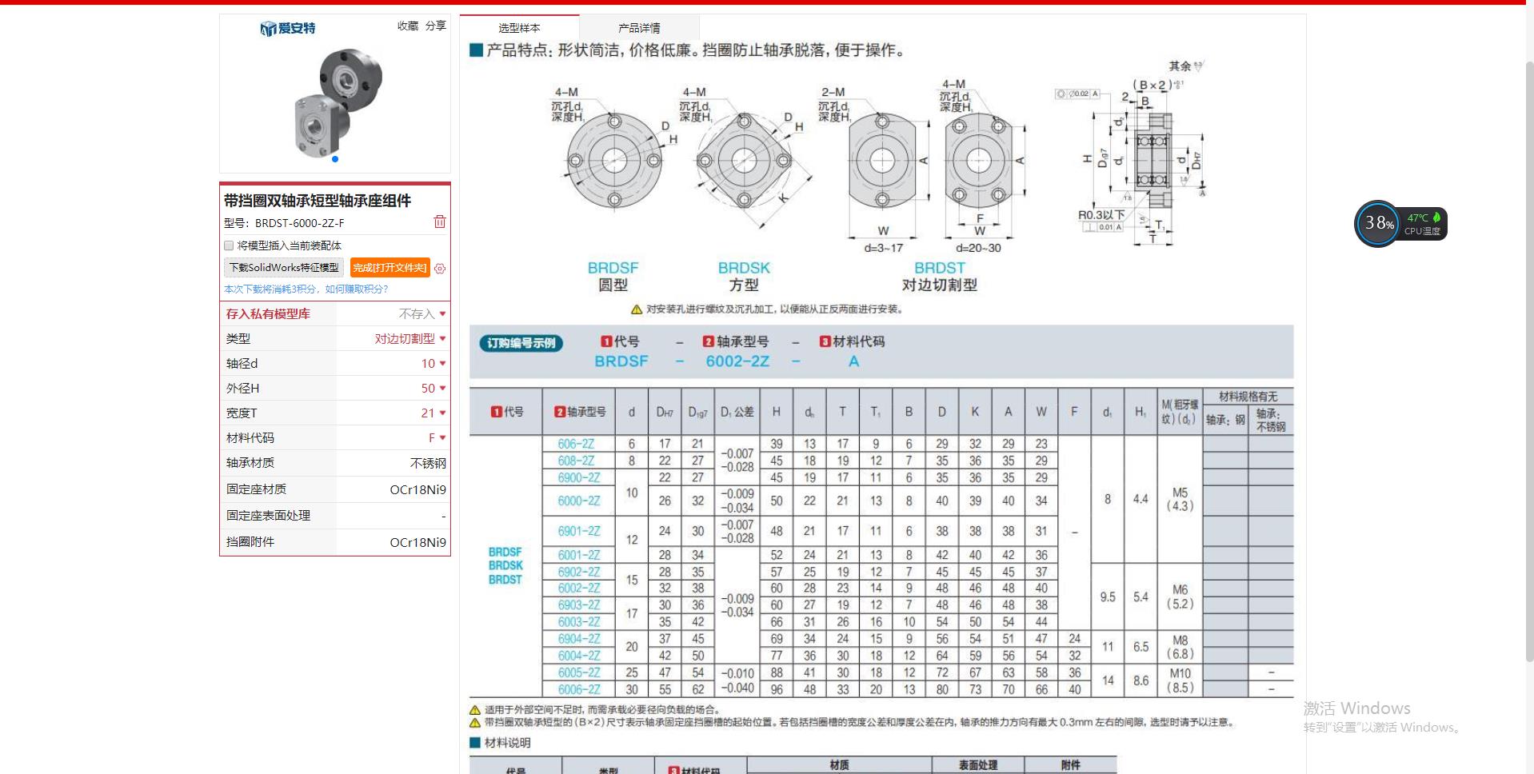The height and width of the screenshot is (774, 1534).
Task: Click bearing model 6903-2Z in table
Action: pos(579,605)
